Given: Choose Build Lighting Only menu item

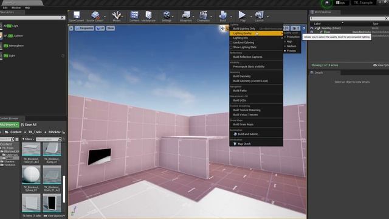Looking at the screenshot, I should coord(256,29).
